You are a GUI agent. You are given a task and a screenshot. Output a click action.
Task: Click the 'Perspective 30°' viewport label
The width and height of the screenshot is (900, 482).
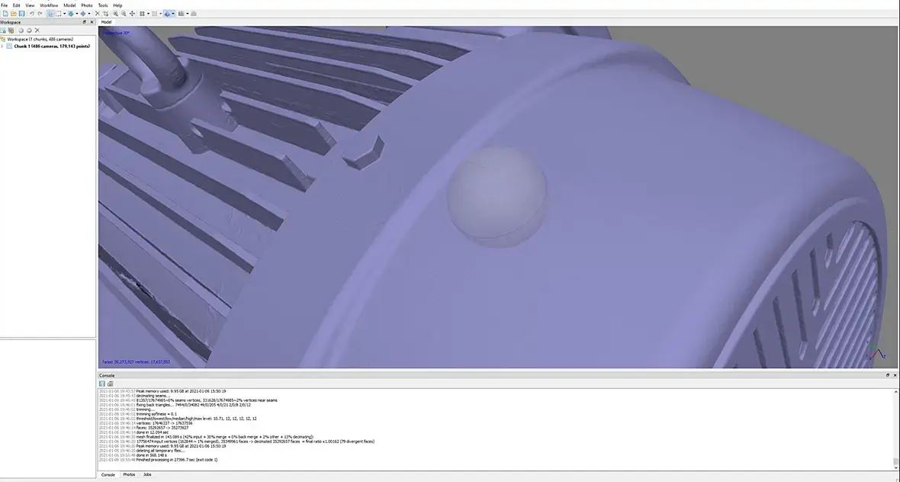coord(117,33)
